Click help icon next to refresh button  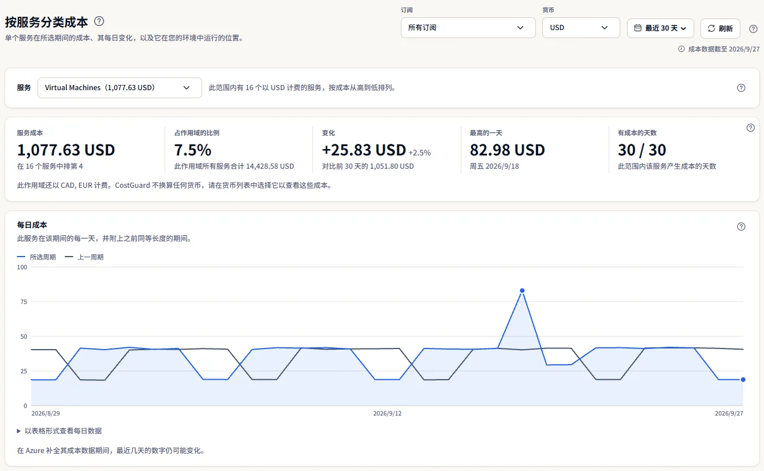click(x=753, y=29)
